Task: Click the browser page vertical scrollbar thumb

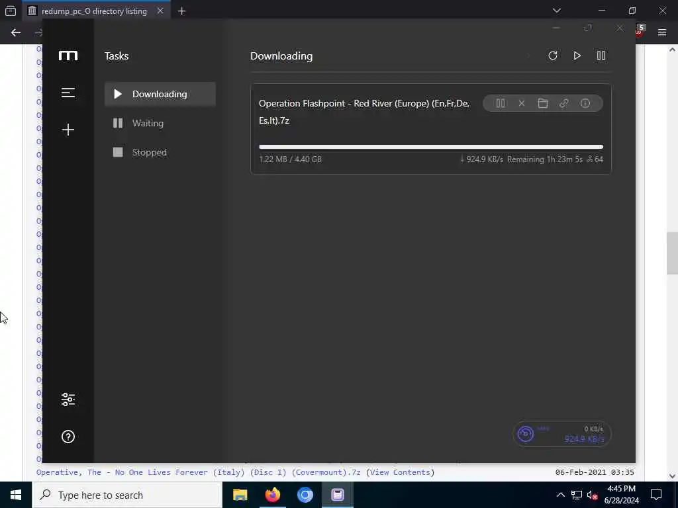Action: (x=672, y=253)
